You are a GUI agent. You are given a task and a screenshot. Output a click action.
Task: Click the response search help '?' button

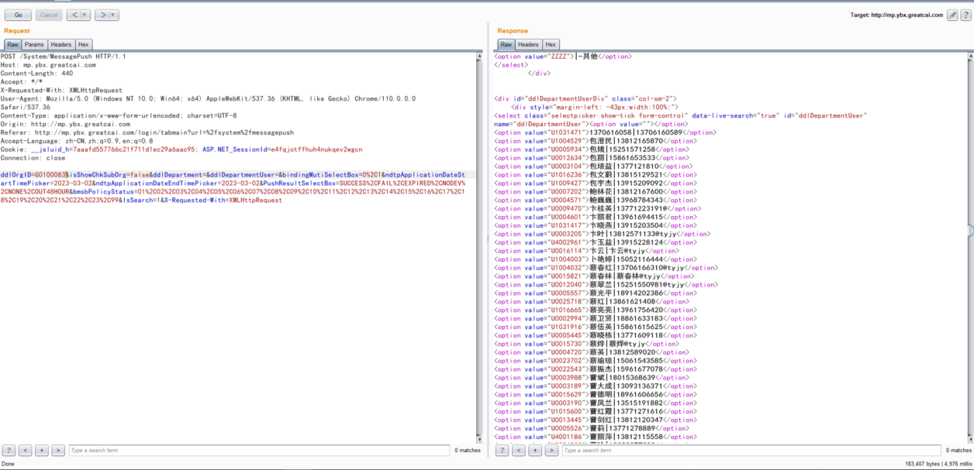click(502, 450)
